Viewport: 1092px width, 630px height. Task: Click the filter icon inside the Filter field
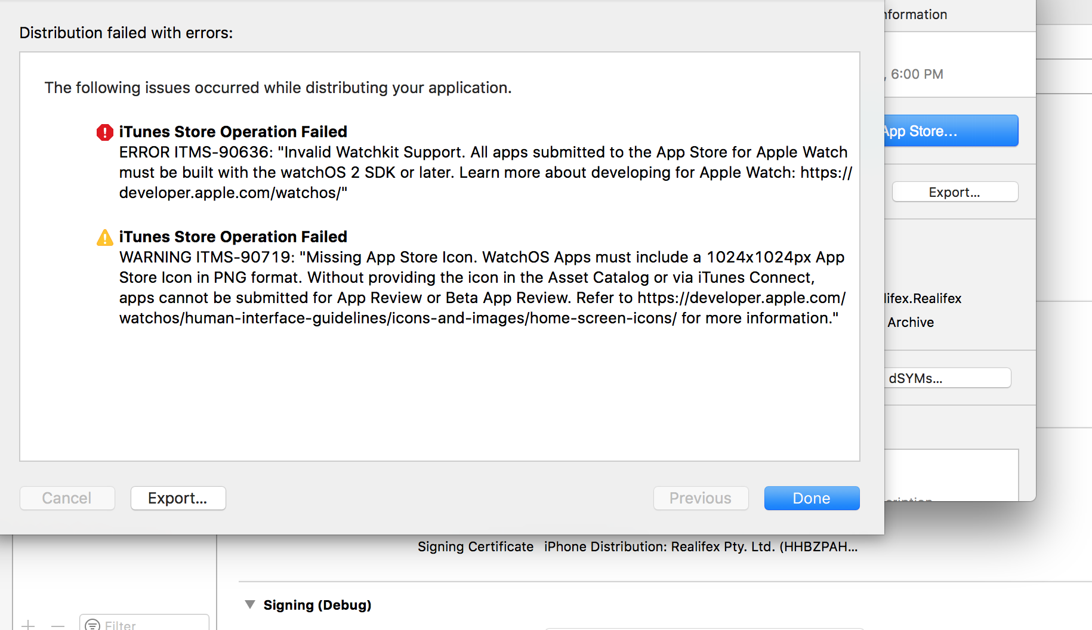(x=92, y=625)
